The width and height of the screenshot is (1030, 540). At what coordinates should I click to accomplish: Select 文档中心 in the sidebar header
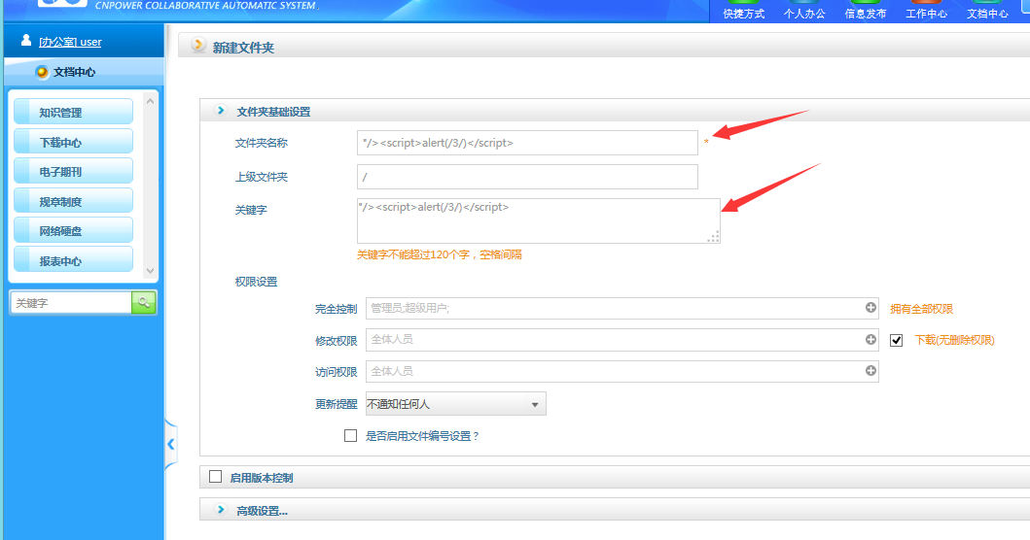coord(74,72)
